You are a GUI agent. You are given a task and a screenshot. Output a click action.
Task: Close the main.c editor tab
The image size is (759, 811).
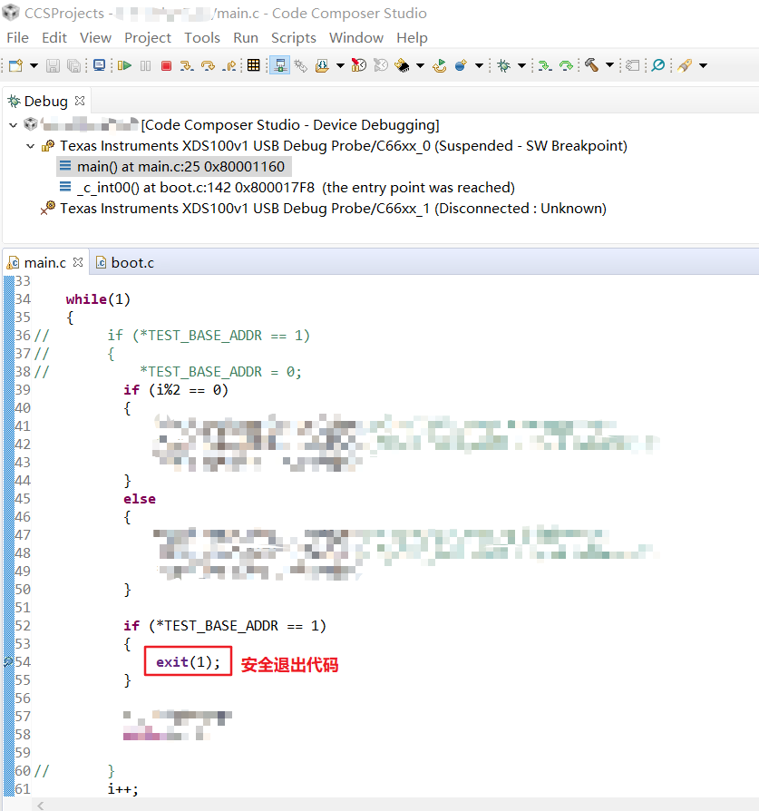pos(78,262)
